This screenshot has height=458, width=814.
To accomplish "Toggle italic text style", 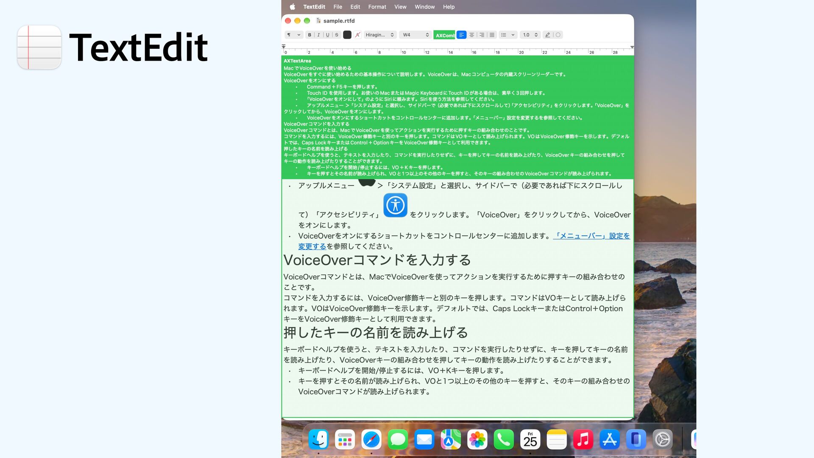I will (x=318, y=35).
